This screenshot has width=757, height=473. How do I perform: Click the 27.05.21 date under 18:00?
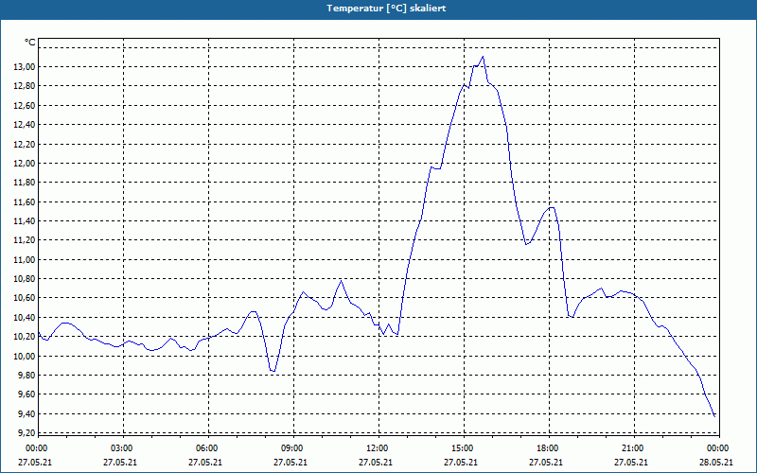point(546,463)
